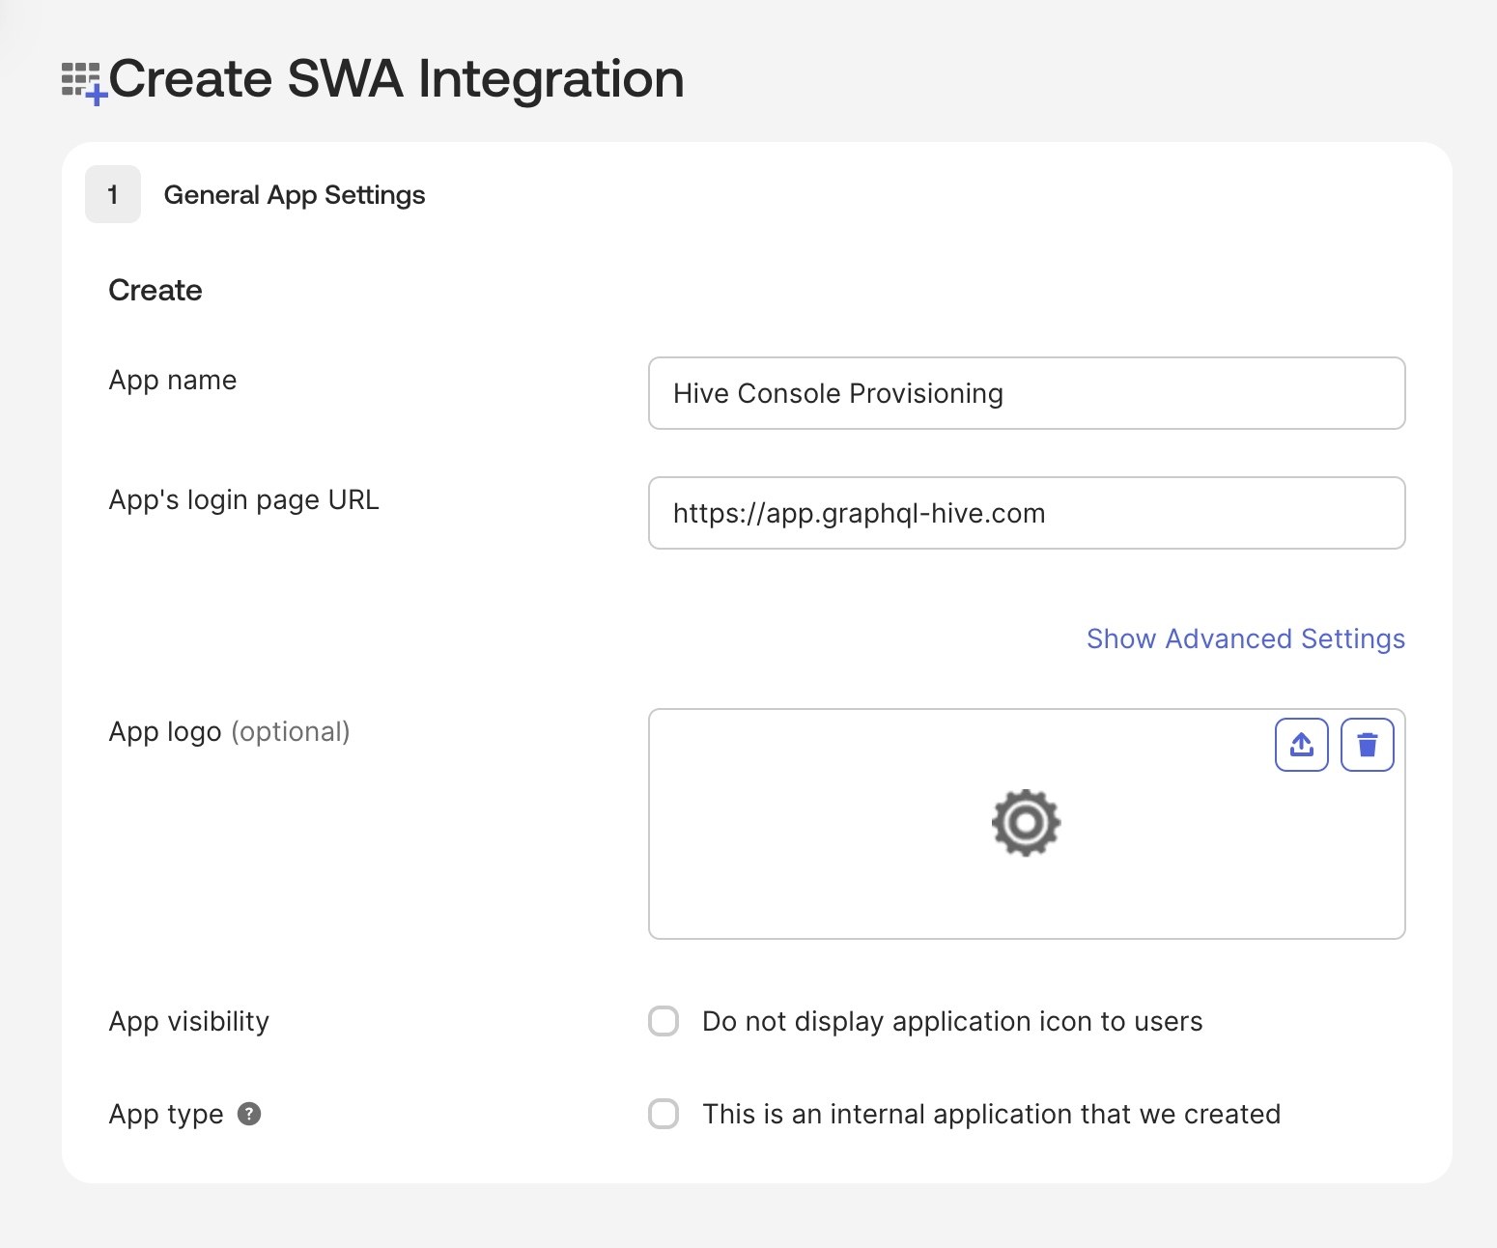Click the App type help question icon

(x=249, y=1114)
